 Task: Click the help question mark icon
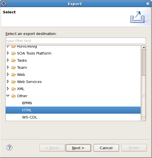click(x=9, y=147)
